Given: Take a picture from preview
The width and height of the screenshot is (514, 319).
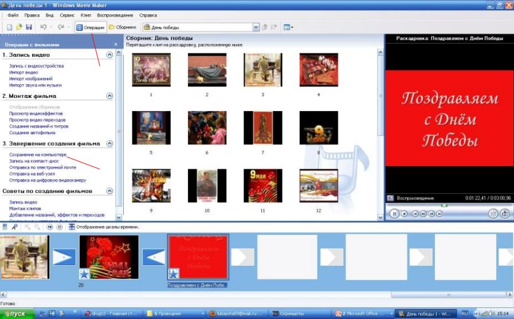Looking at the screenshot, I should tap(505, 214).
